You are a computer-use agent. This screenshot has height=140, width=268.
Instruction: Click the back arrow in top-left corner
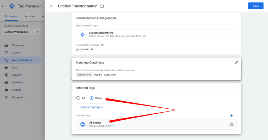tap(3, 6)
